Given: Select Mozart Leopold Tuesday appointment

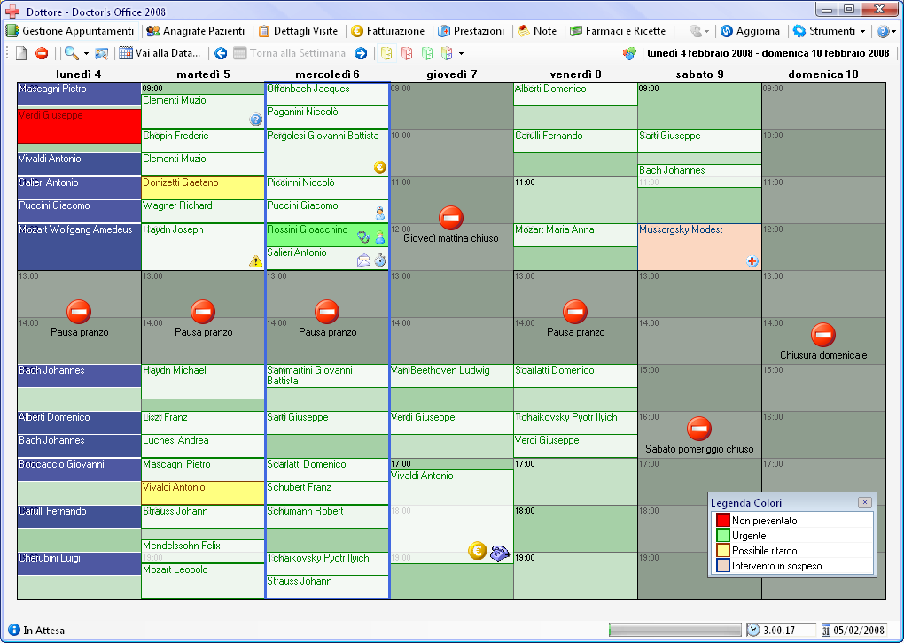Looking at the screenshot, I should coord(203,581).
